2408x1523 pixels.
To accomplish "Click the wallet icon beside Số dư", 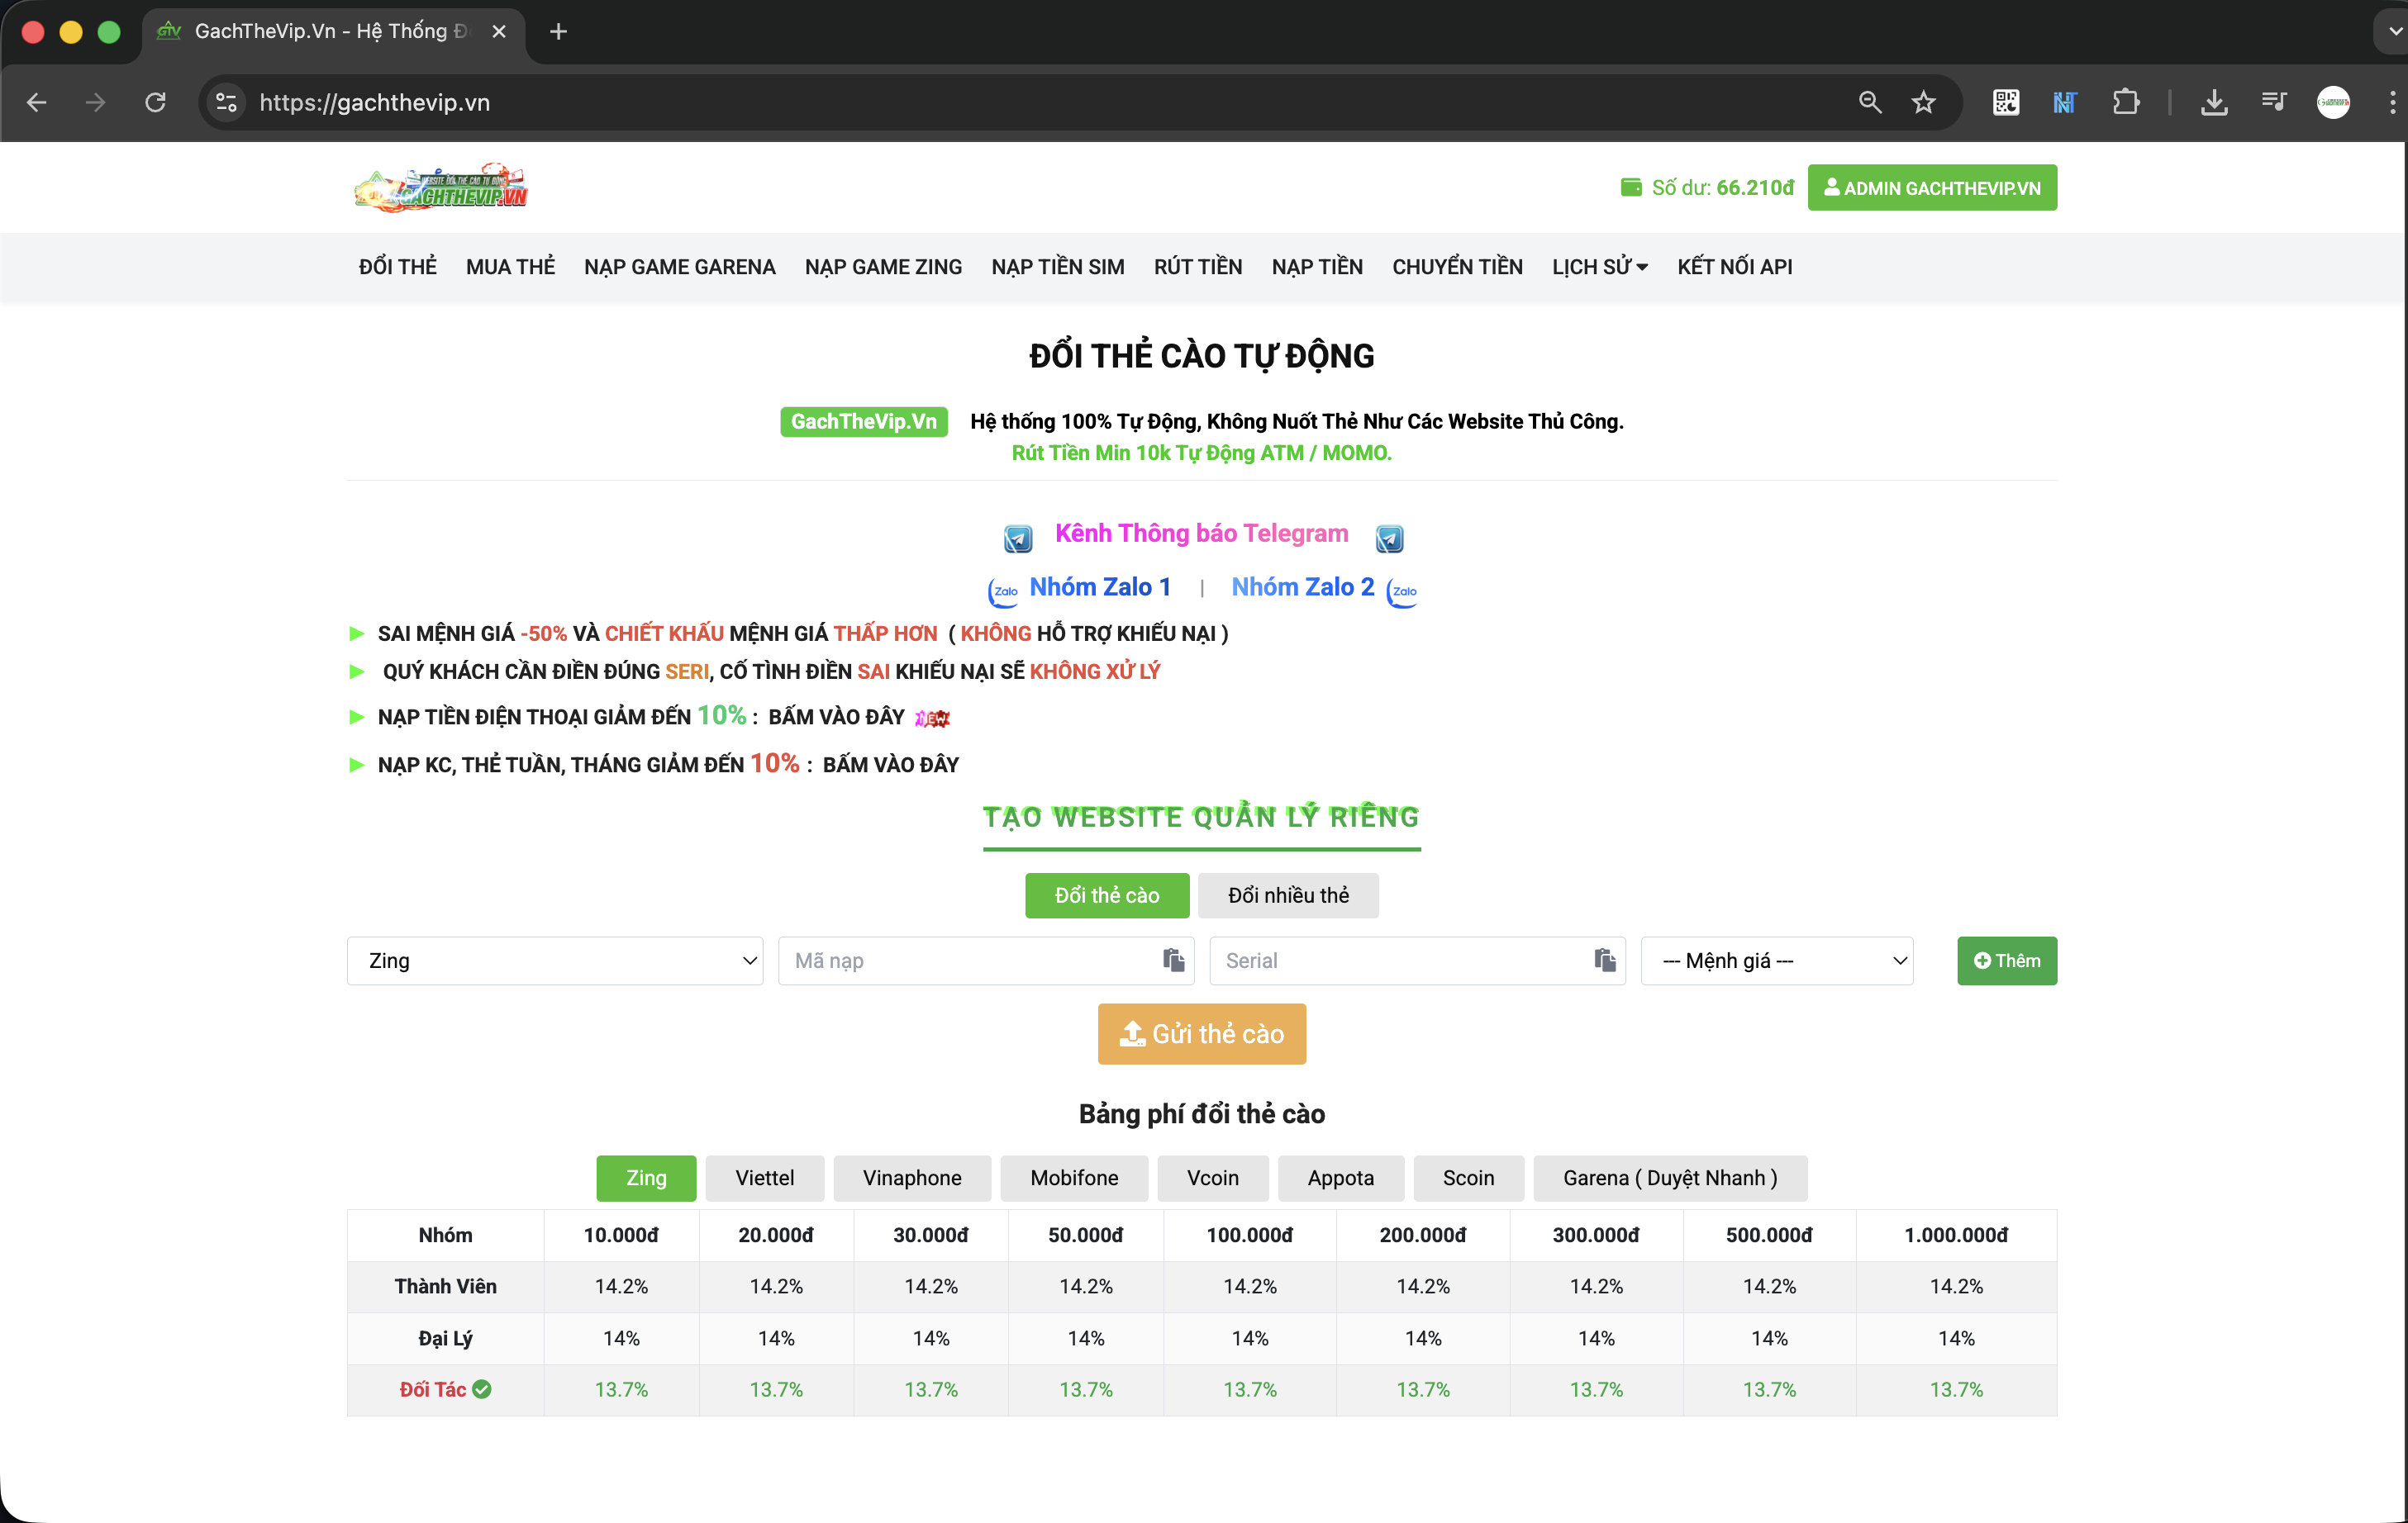I will click(1631, 187).
